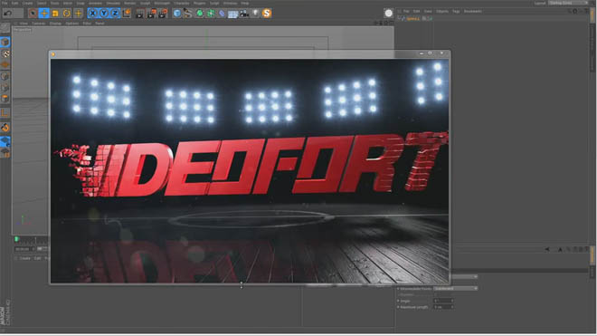Select Polygons mode in sidebar
The image size is (597, 336).
point(5,99)
